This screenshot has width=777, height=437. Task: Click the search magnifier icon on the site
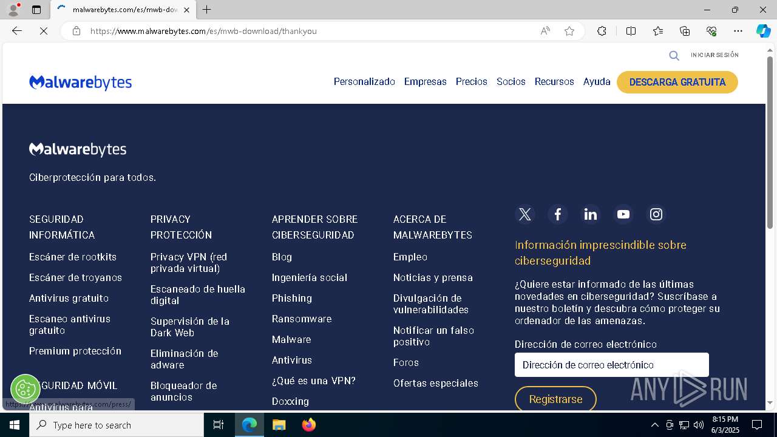[674, 55]
